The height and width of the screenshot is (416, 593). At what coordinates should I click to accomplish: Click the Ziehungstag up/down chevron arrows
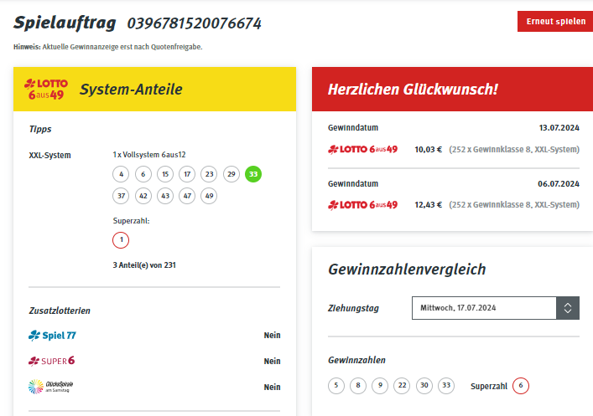coord(568,308)
